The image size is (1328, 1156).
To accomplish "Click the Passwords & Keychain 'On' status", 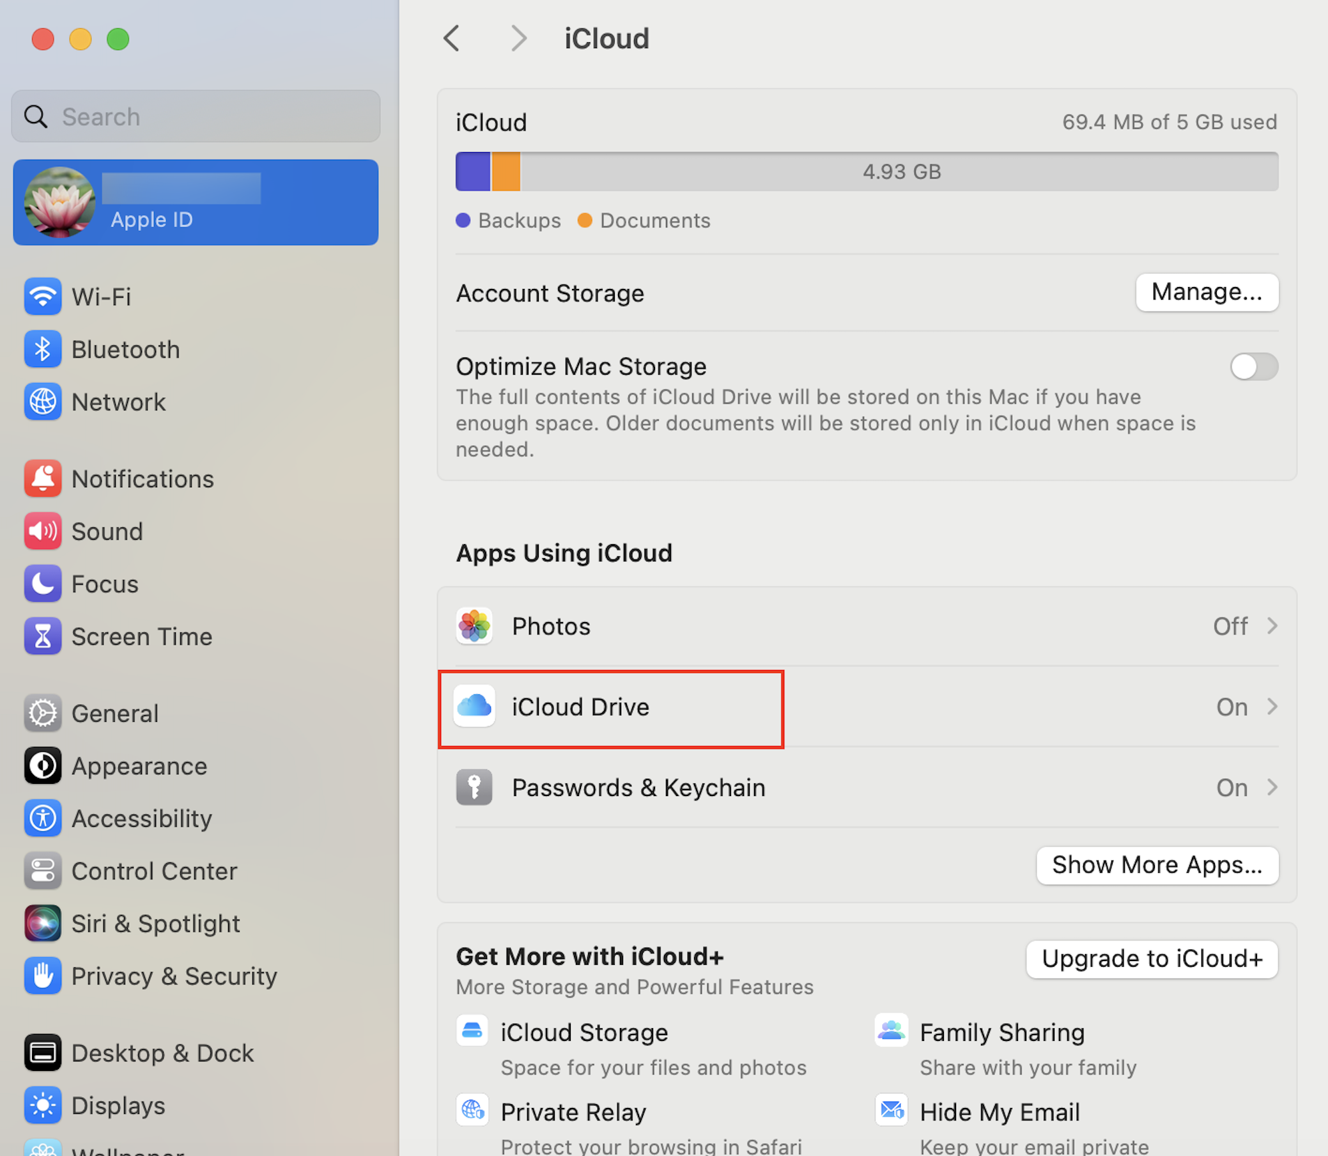I will [x=1231, y=787].
